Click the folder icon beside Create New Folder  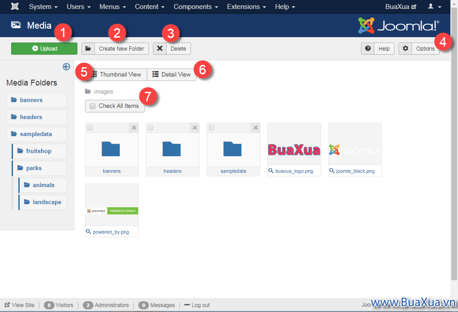[88, 48]
